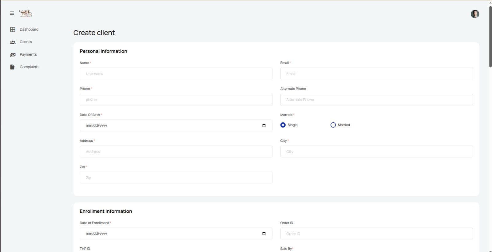Click the Payments money icon

[x=13, y=55]
